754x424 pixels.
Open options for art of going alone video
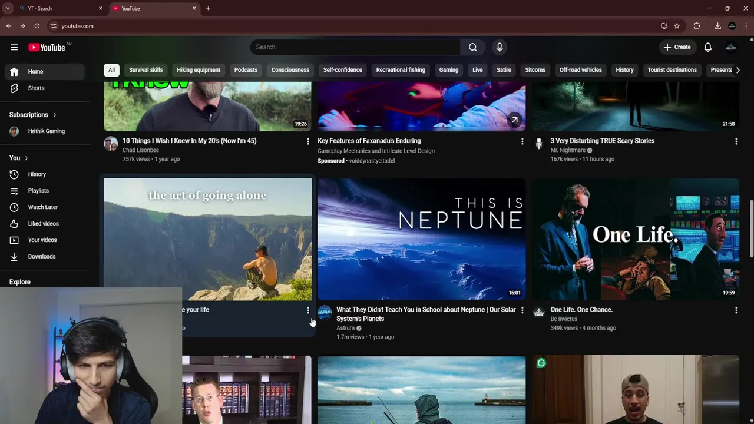pos(307,310)
